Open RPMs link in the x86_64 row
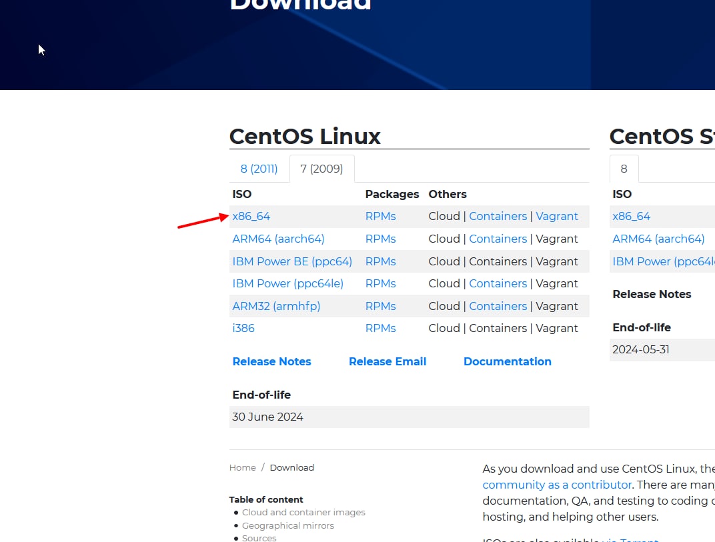This screenshot has width=715, height=542. (380, 216)
